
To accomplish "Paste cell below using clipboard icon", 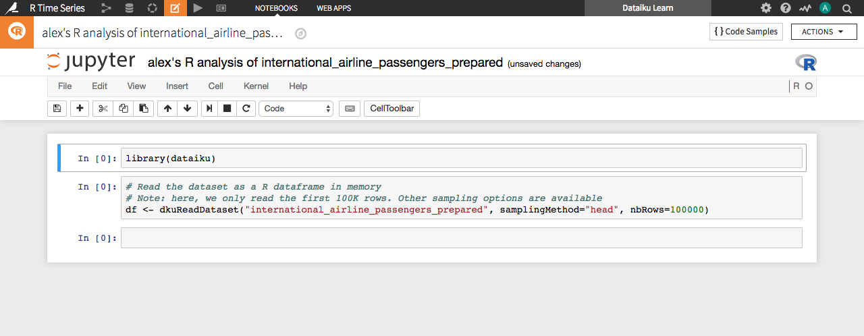I will tap(143, 108).
